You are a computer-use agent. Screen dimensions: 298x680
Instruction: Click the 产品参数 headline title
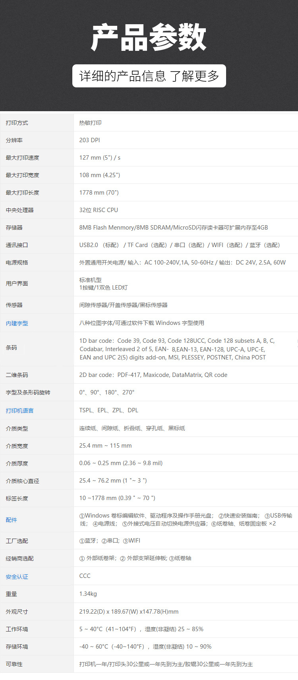point(149,37)
